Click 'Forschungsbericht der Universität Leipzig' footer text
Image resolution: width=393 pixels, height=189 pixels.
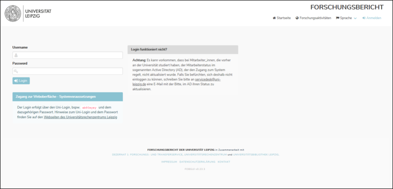coord(181,150)
